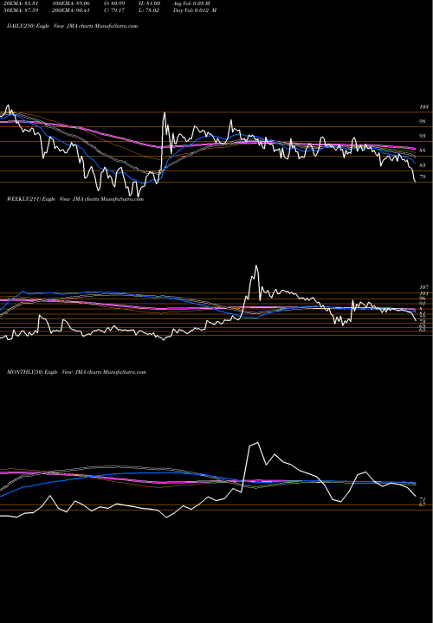Click the 101 price label on weekly chart
This screenshot has width=433, height=623.
coord(423,293)
